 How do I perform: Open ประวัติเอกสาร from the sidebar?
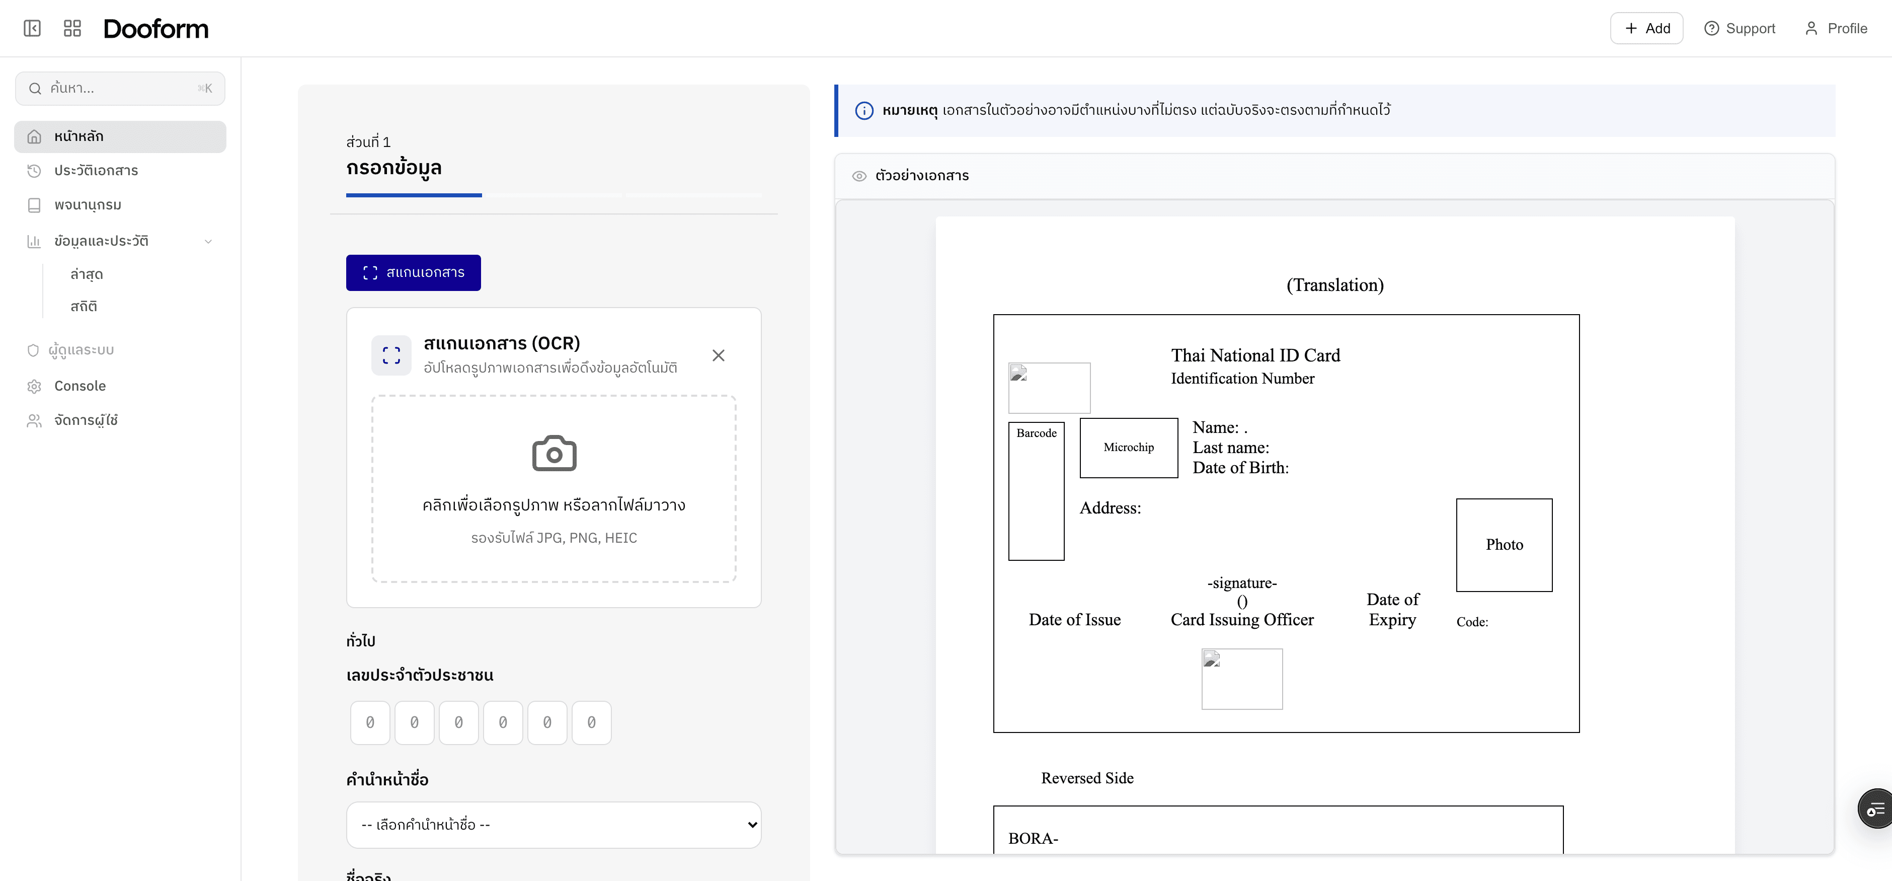[97, 171]
